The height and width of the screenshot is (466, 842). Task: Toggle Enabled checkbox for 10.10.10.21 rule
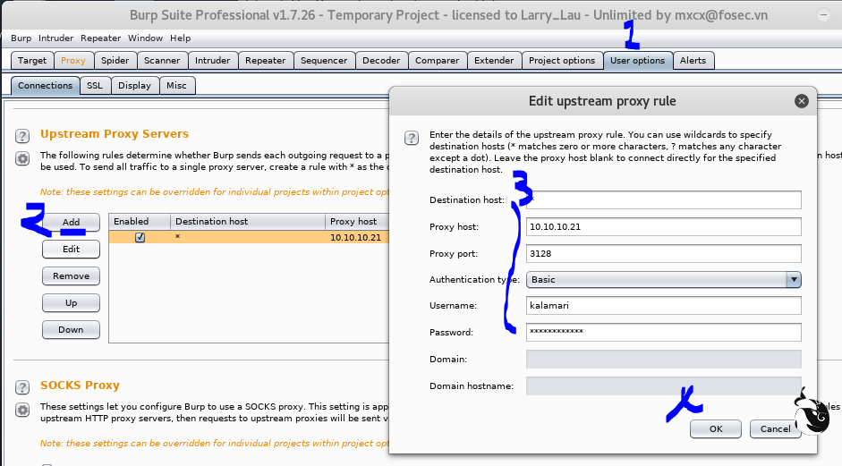coord(140,238)
